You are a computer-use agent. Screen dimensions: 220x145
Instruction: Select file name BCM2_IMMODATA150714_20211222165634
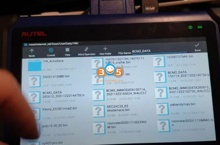[126, 92]
